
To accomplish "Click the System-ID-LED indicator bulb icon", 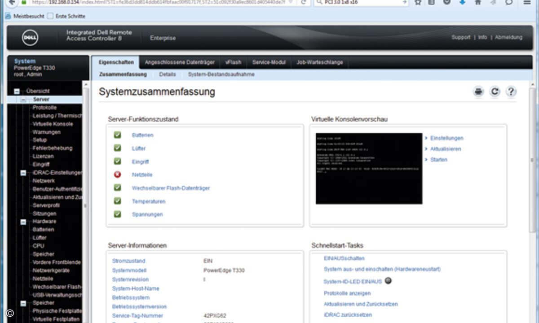I will (x=389, y=281).
